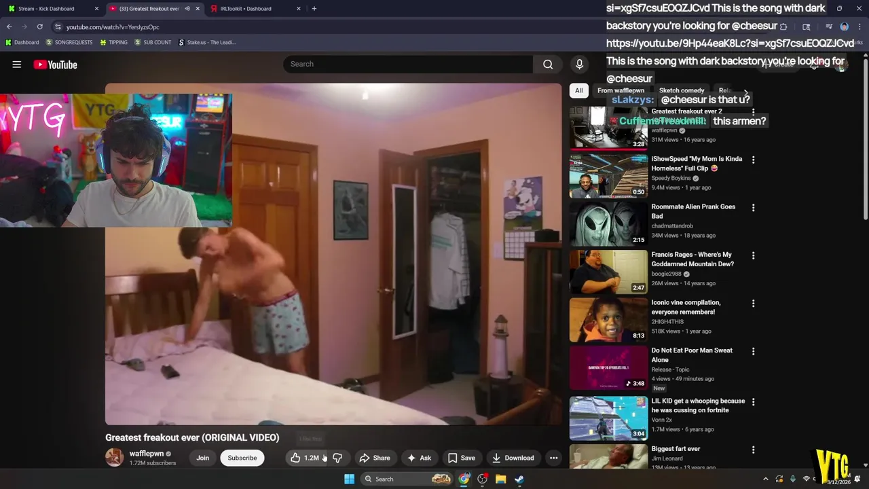Open the wafflepwn channel name link

(147, 454)
